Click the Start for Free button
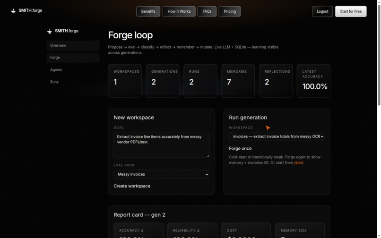This screenshot has width=381, height=238. [x=351, y=11]
